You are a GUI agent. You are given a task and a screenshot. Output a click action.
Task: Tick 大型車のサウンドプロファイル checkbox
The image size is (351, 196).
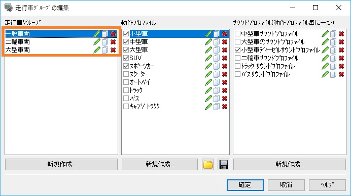click(x=237, y=42)
